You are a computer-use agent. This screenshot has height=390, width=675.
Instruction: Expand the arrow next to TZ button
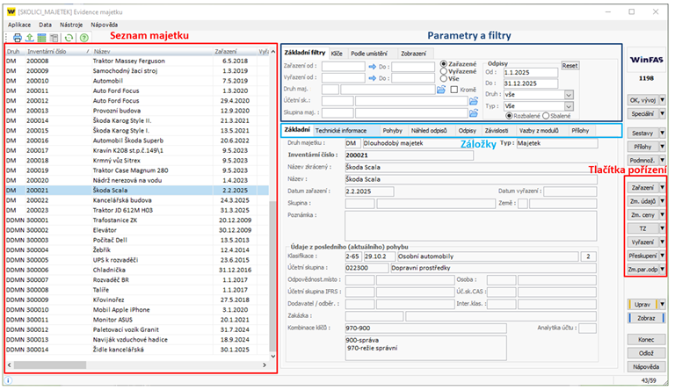coord(662,228)
